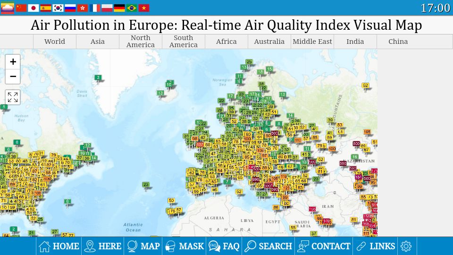Click the Saudi Arabia marker 55
This screenshot has height=255, width=453.
293,228
